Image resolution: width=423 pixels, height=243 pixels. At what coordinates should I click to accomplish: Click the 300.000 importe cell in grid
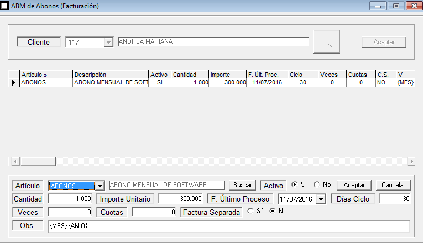point(227,82)
